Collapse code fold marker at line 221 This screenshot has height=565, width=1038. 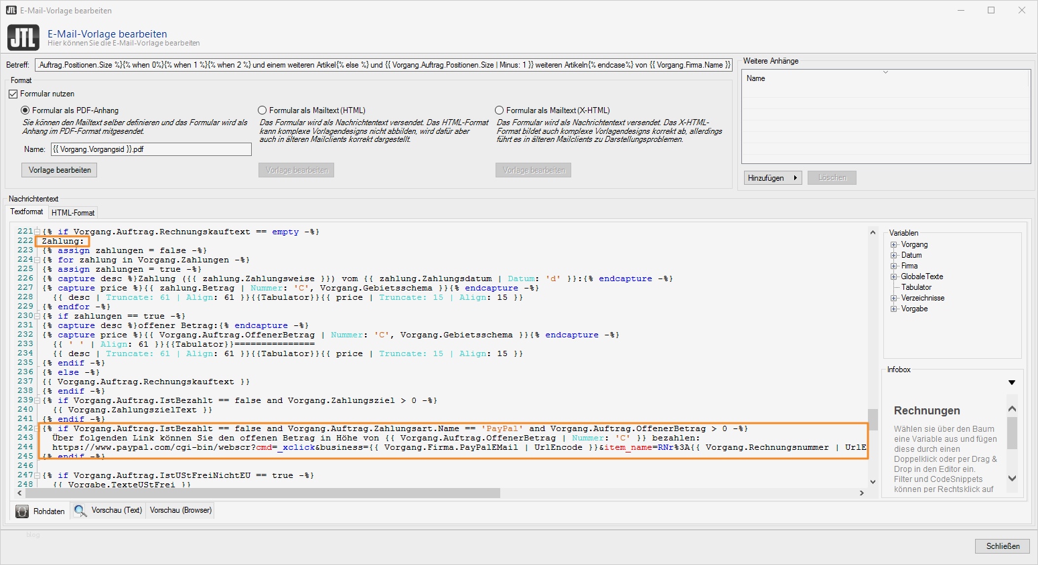tap(38, 232)
